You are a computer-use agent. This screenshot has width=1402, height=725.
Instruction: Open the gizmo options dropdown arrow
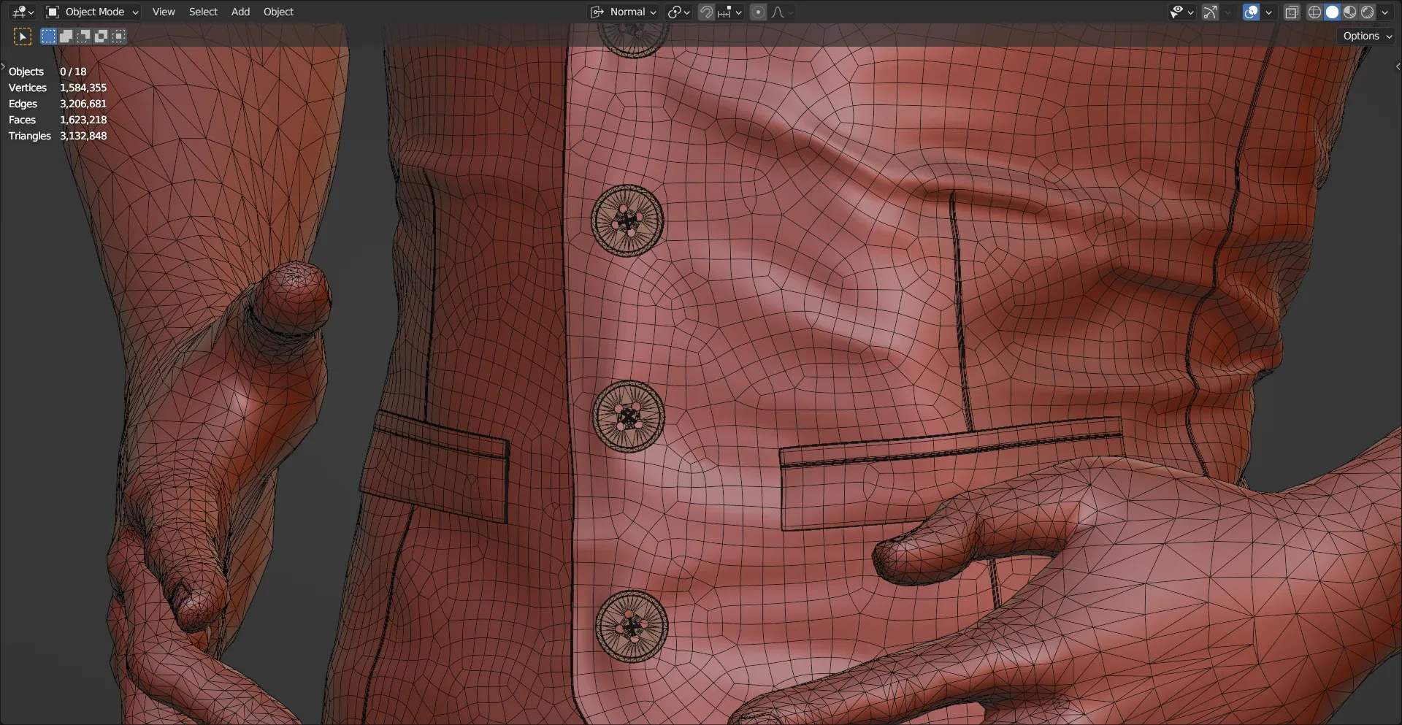[1227, 12]
